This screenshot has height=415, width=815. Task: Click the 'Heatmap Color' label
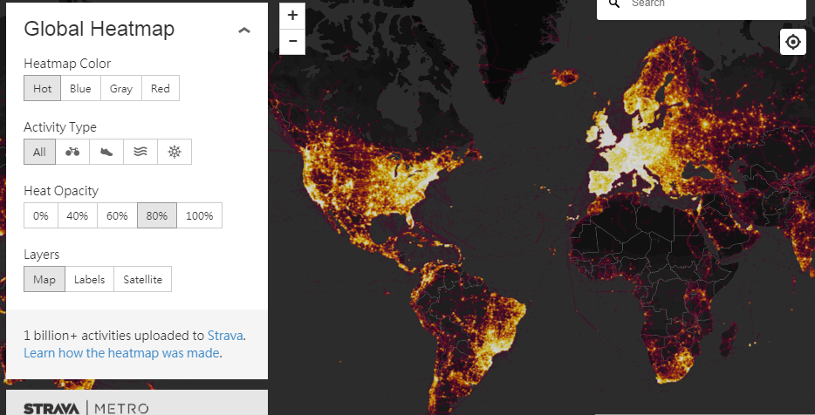(x=67, y=64)
